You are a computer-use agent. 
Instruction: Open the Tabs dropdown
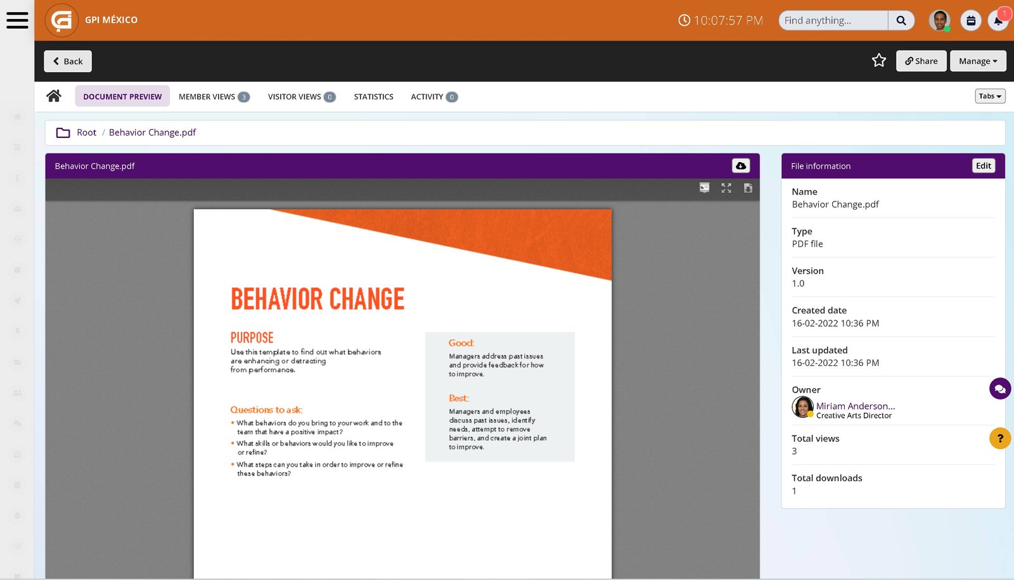coord(989,96)
